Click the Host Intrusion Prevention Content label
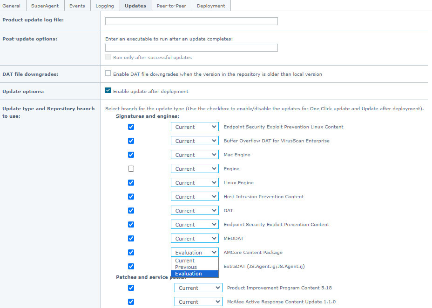Image resolution: width=432 pixels, height=308 pixels. 263,196
